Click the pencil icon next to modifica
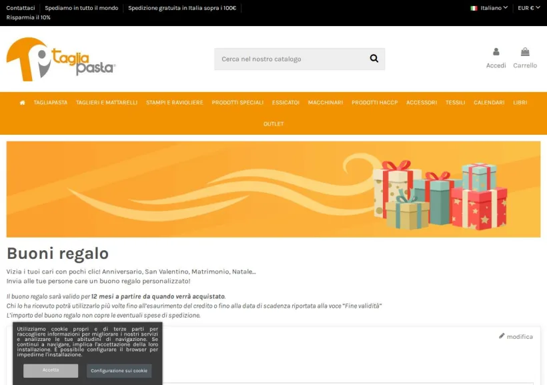The width and height of the screenshot is (547, 385). (502, 336)
